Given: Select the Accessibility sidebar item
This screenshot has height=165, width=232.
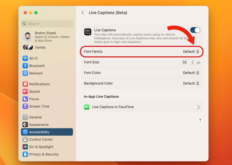Looking at the screenshot, I should (47, 132).
